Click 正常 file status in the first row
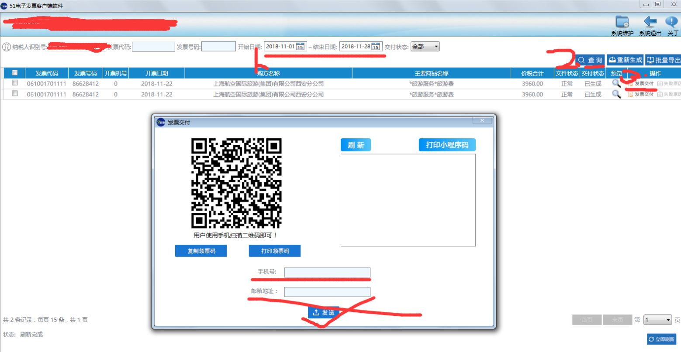This screenshot has width=681, height=352. [x=567, y=84]
